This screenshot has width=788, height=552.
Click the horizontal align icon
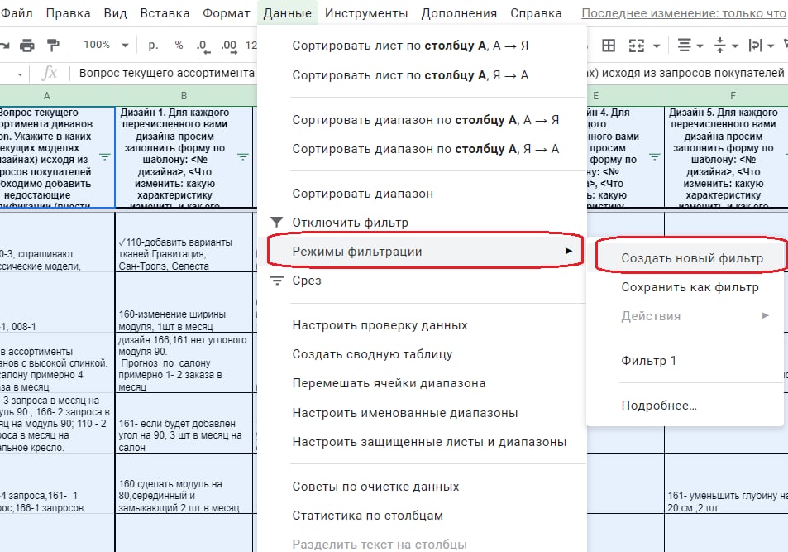tap(684, 46)
